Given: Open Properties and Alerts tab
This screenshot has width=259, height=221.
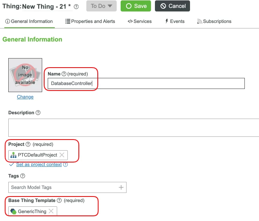Looking at the screenshot, I should pos(90,21).
